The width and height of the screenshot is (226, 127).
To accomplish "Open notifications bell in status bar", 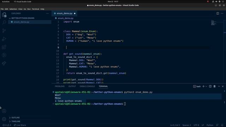I will [x=222, y=125].
